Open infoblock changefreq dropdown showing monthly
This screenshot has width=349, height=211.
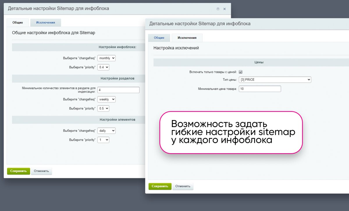(x=106, y=58)
